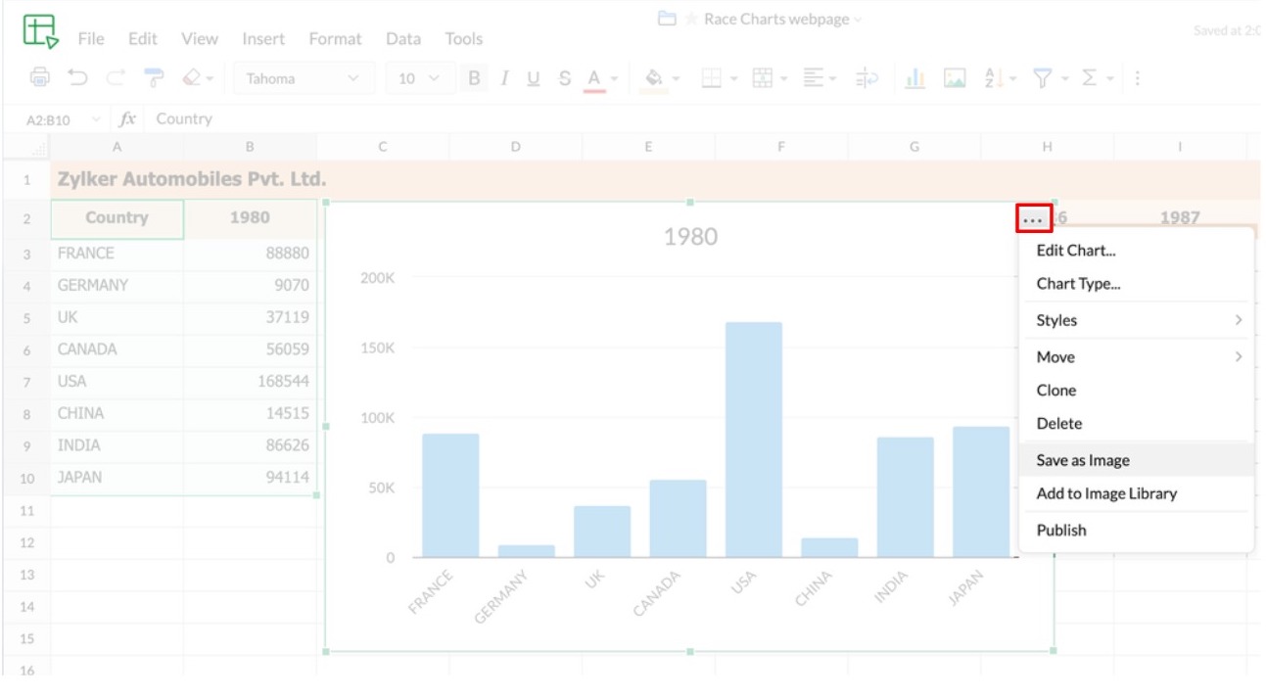Click the chart three-dots options button
The image size is (1266, 698).
pos(1033,218)
